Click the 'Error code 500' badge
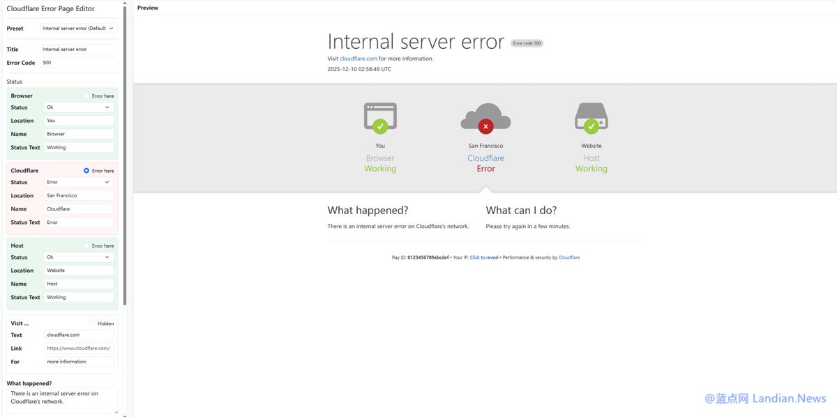837x417 pixels. [527, 43]
